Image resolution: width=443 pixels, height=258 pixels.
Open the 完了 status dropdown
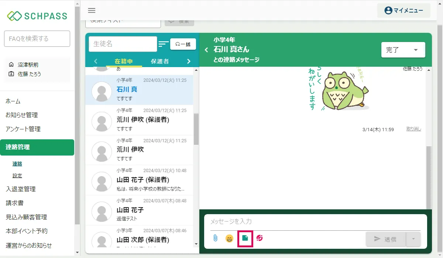pyautogui.click(x=403, y=50)
